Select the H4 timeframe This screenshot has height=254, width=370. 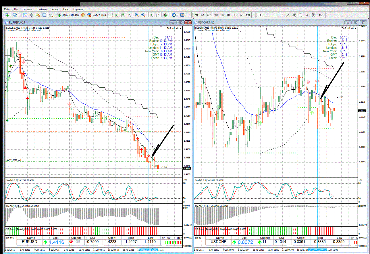229,15
